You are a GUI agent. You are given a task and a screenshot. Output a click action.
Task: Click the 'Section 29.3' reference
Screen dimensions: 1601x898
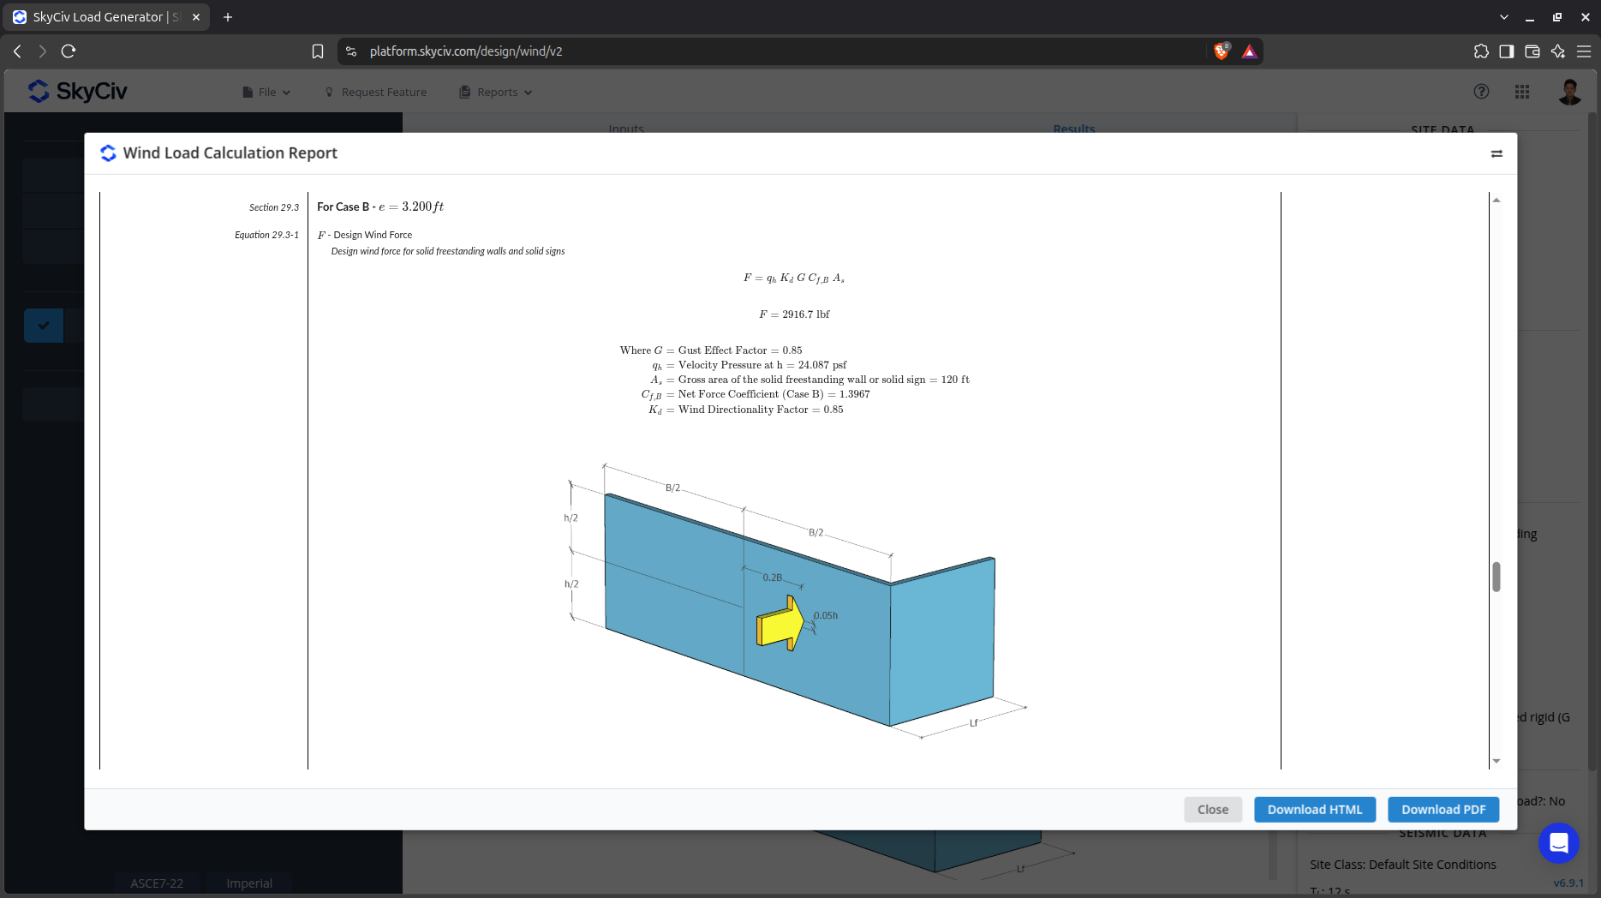pyautogui.click(x=274, y=207)
